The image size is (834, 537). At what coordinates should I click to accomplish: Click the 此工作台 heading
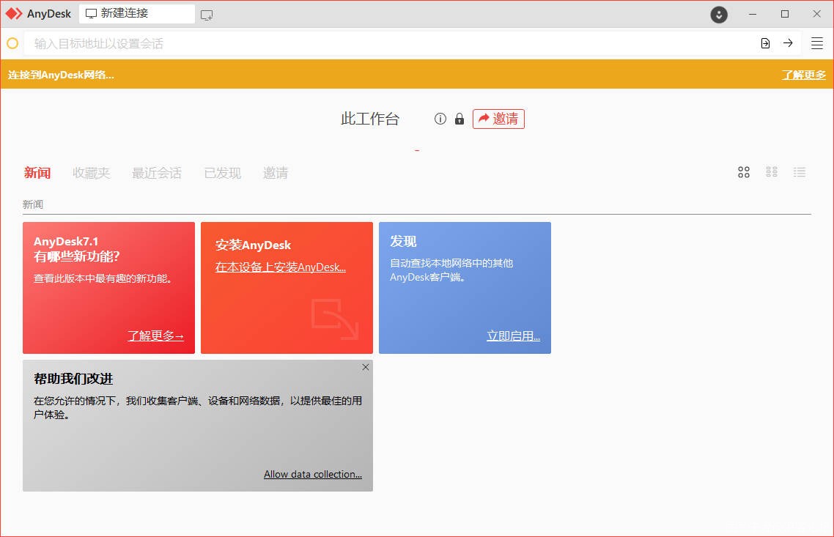370,119
